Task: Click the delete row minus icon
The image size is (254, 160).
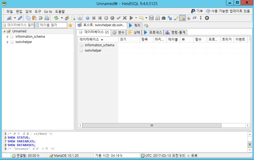Action: pyautogui.click(x=112, y=18)
